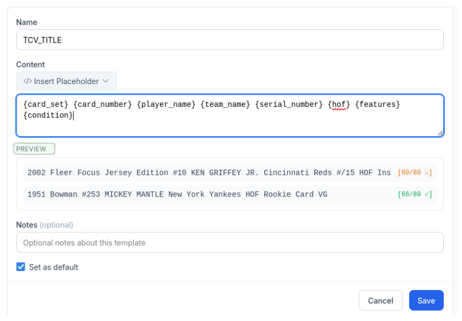Click the PREVIEW badge

pos(34,148)
